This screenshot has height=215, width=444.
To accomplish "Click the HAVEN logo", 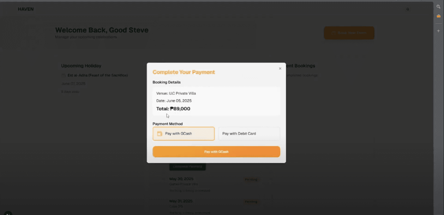I will (x=26, y=9).
